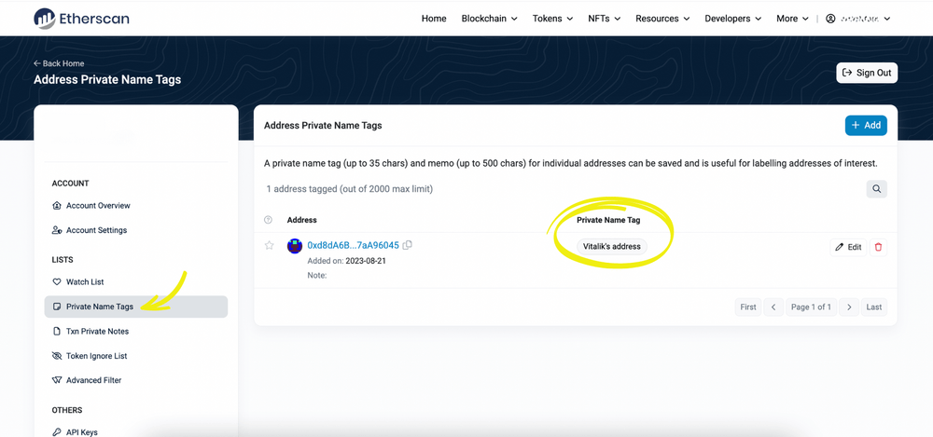Click the Private Name Tag column header
933x437 pixels.
click(x=608, y=220)
